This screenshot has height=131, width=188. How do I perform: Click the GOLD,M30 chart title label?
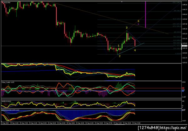pos(7,3)
